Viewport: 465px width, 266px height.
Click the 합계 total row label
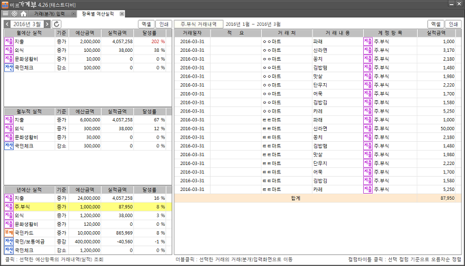(x=295, y=198)
